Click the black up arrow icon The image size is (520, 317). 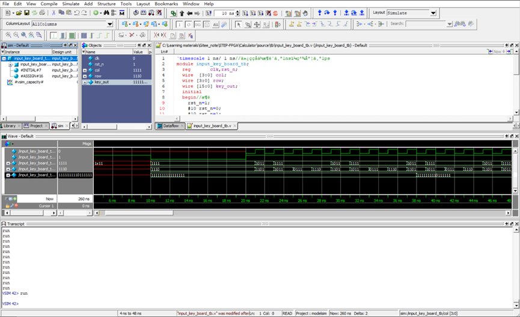182,13
